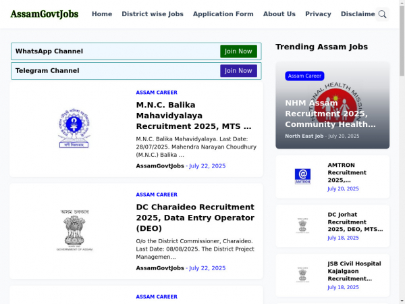The width and height of the screenshot is (405, 304).
Task: Open DC Charaideo Government of Assam emblem
Action: [x=74, y=230]
